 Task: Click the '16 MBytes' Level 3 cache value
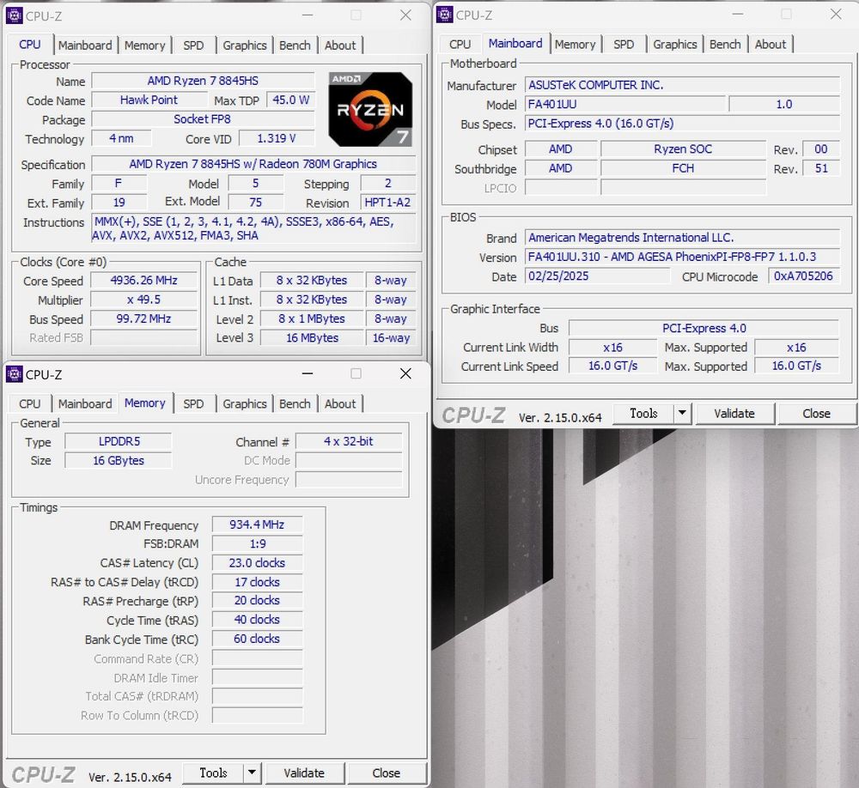(x=313, y=338)
